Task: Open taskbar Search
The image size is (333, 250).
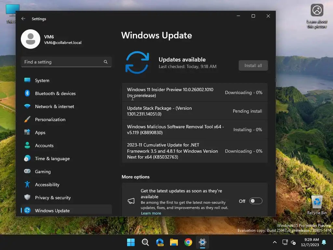Action: click(145, 242)
